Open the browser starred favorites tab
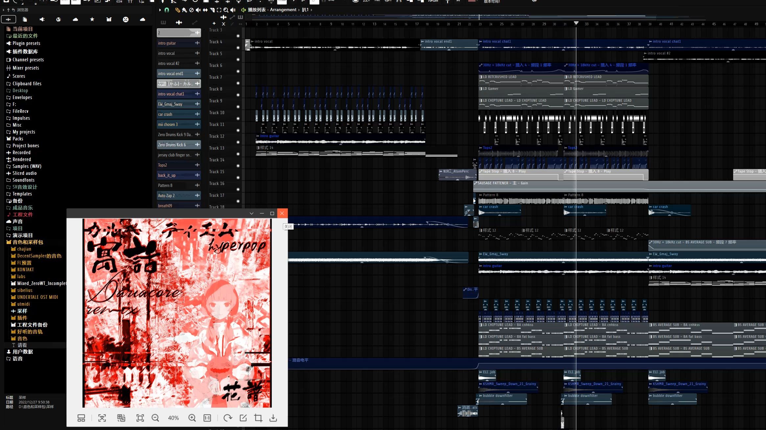Viewport: 766px width, 430px height. (92, 19)
